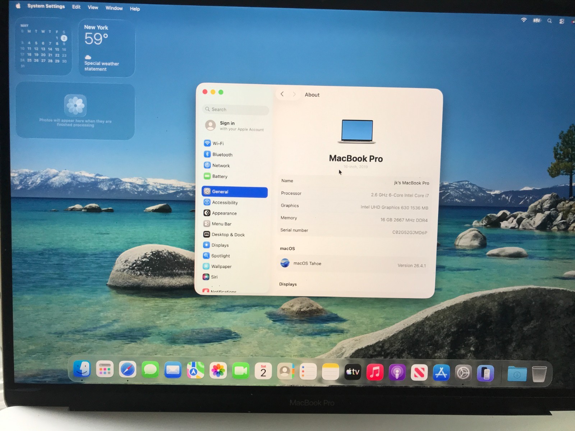Open Launchpad apps icon in Dock

pos(105,369)
